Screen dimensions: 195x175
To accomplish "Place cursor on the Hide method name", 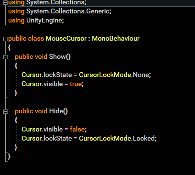I will 56,111.
